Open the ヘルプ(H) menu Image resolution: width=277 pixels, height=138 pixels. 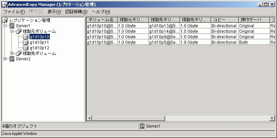[101, 12]
